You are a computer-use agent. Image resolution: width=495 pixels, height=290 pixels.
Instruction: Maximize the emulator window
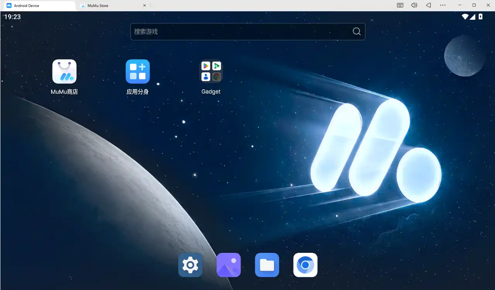474,5
